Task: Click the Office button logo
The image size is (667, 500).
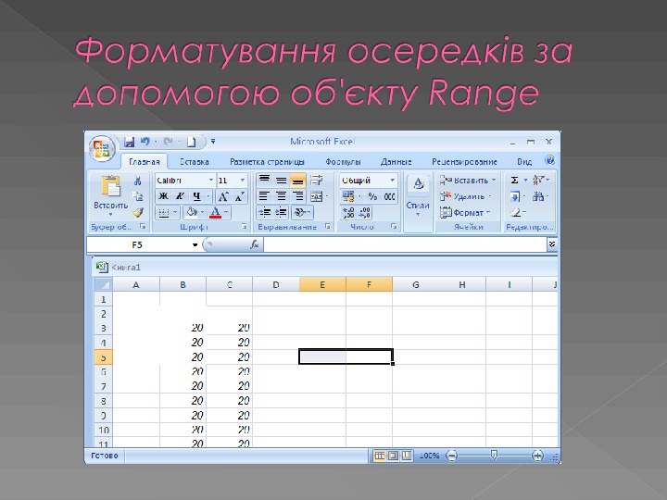Action: pos(102,149)
